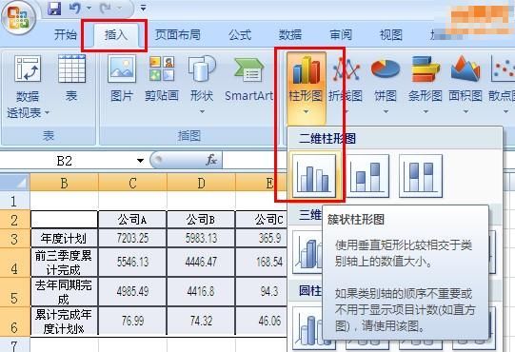Select row 3 header
515x352 pixels.
(x=14, y=238)
